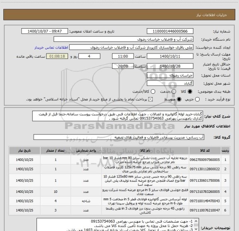Click the زانویی 45 درجه item name
239x231 pixels.
[145, 210]
